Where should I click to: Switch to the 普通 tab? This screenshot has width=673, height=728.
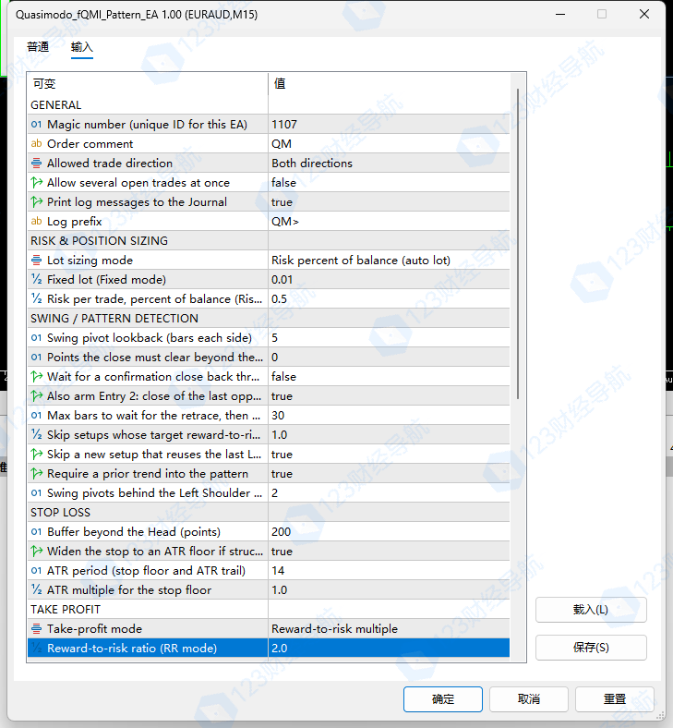point(38,47)
